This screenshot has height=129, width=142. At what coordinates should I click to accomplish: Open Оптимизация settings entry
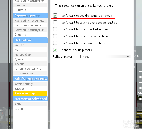pyautogui.click(x=30, y=73)
